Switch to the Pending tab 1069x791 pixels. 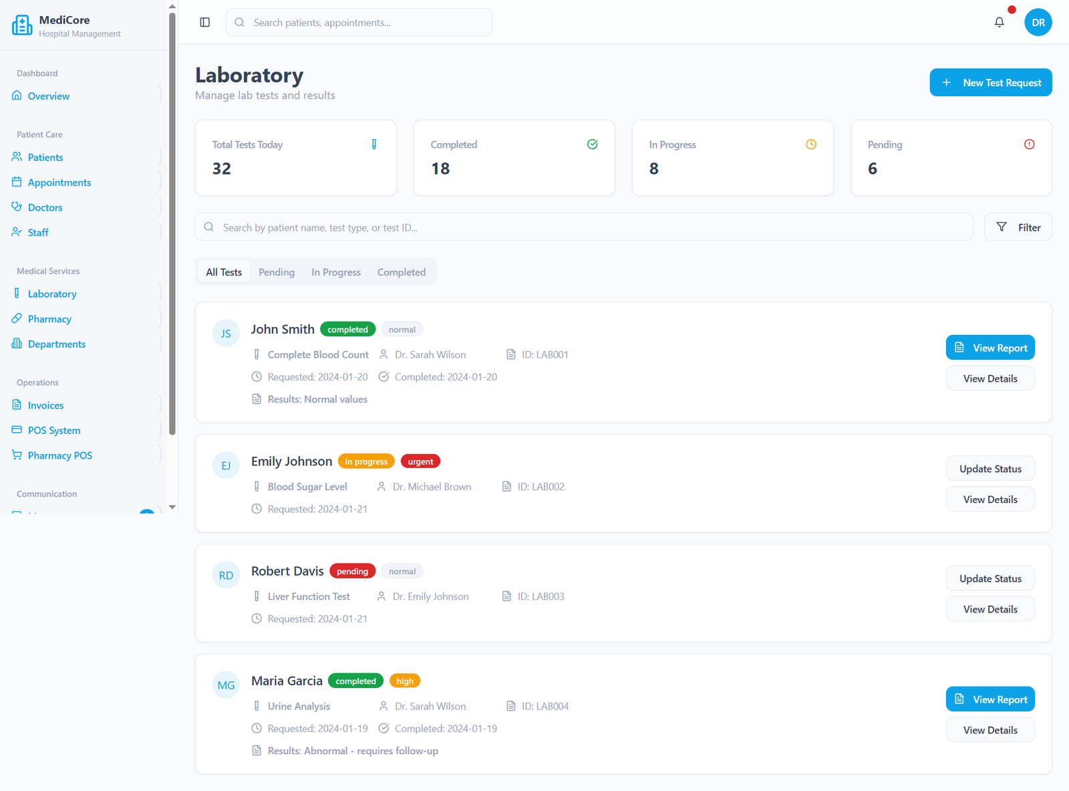[277, 272]
